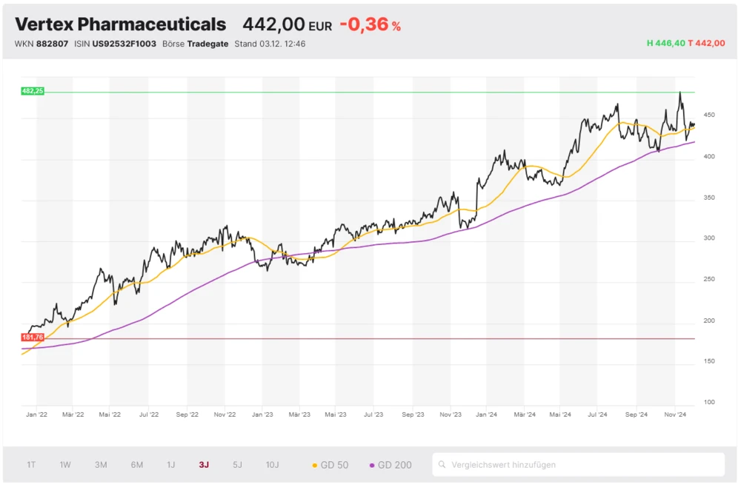Image resolution: width=741 pixels, height=490 pixels.
Task: Reselect the active 3J period
Action: point(203,465)
